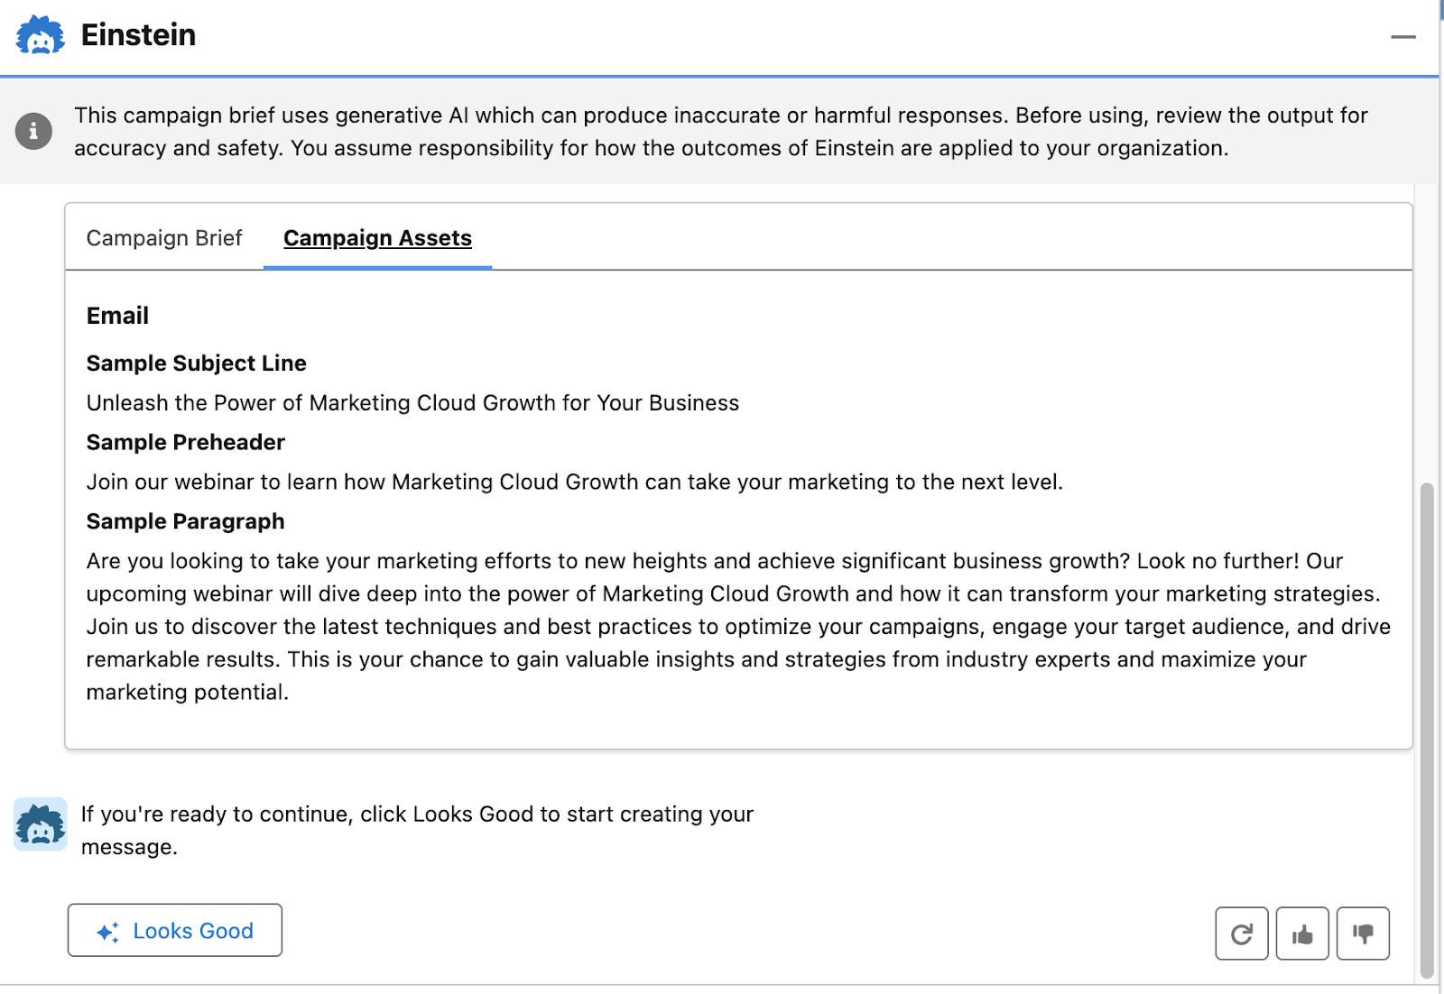Click the Einstein header title
The width and height of the screenshot is (1444, 994).
point(138,35)
